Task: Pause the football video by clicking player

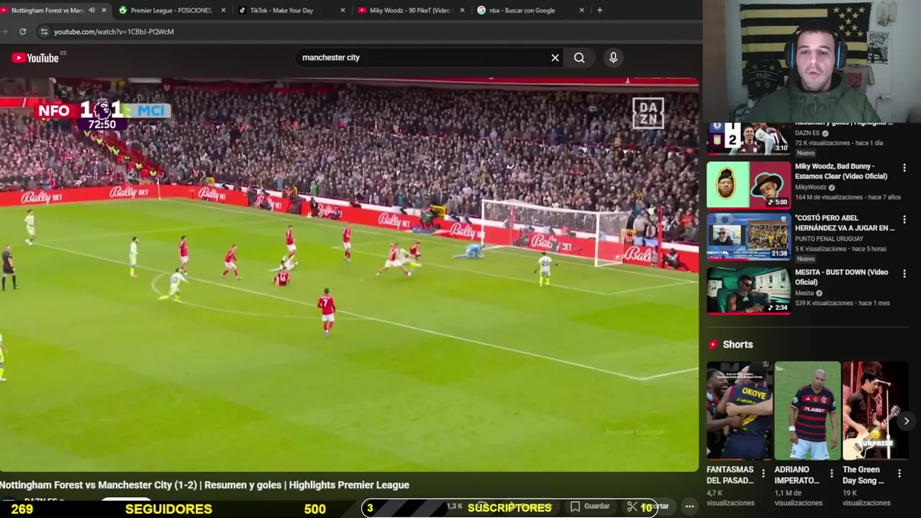Action: click(349, 274)
